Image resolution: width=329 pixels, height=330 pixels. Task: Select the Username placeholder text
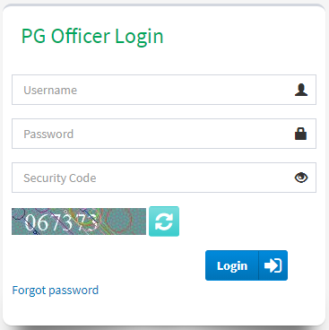[50, 90]
